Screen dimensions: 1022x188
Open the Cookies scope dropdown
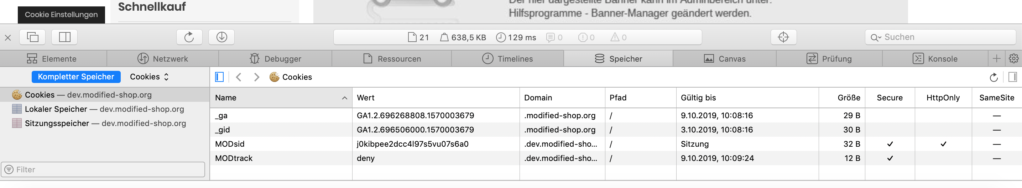(149, 77)
